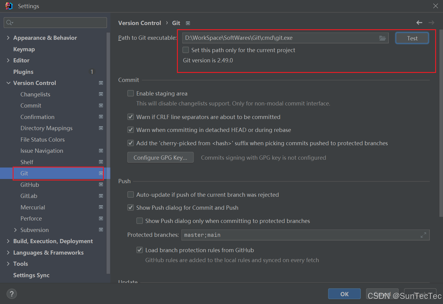Click project icon next to Confirmation row

[x=101, y=117]
